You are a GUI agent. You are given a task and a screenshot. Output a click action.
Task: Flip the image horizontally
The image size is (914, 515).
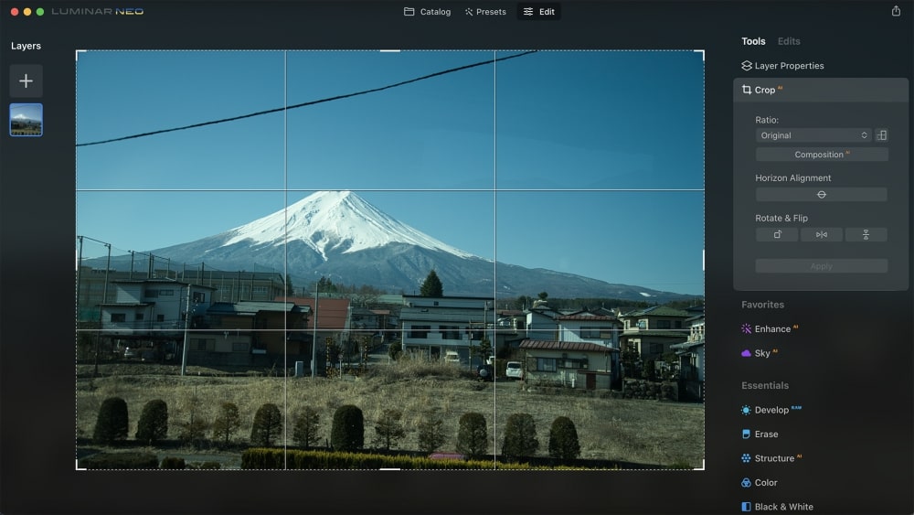pos(821,235)
